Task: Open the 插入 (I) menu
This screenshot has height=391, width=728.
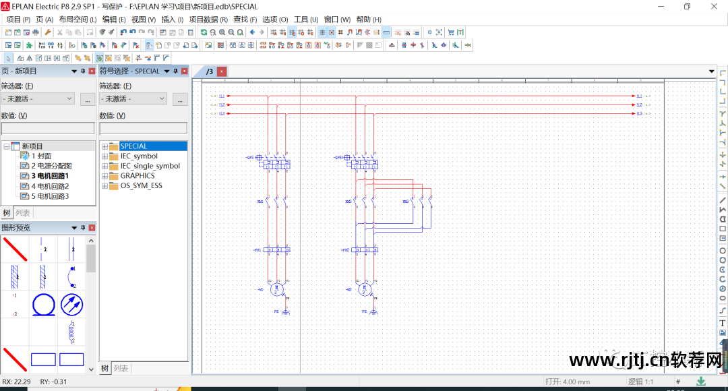Action: pyautogui.click(x=173, y=20)
